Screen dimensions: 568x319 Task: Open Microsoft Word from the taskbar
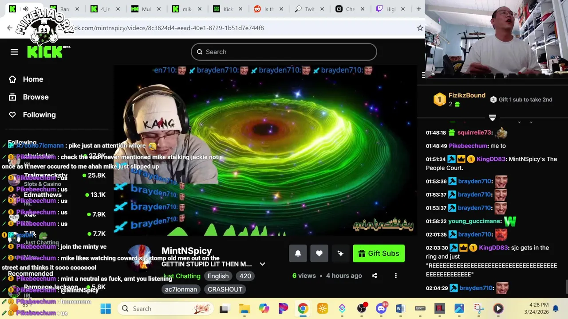(x=400, y=308)
